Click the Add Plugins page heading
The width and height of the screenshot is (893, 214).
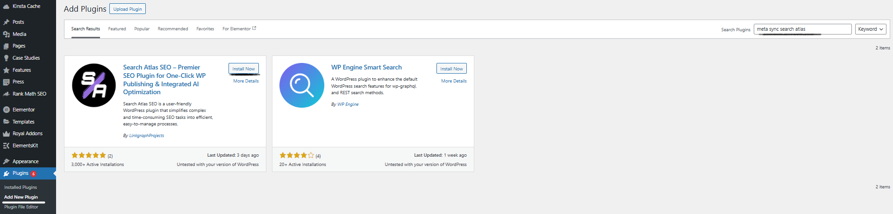coord(85,9)
